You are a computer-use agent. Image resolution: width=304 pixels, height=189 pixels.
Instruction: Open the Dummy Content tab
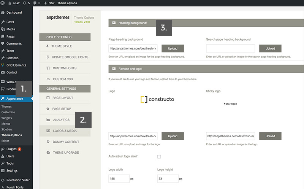pos(65,141)
